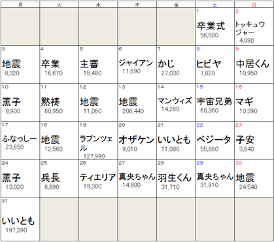
Task: Click 薫子 above the value 13,020
Action: click(12, 178)
